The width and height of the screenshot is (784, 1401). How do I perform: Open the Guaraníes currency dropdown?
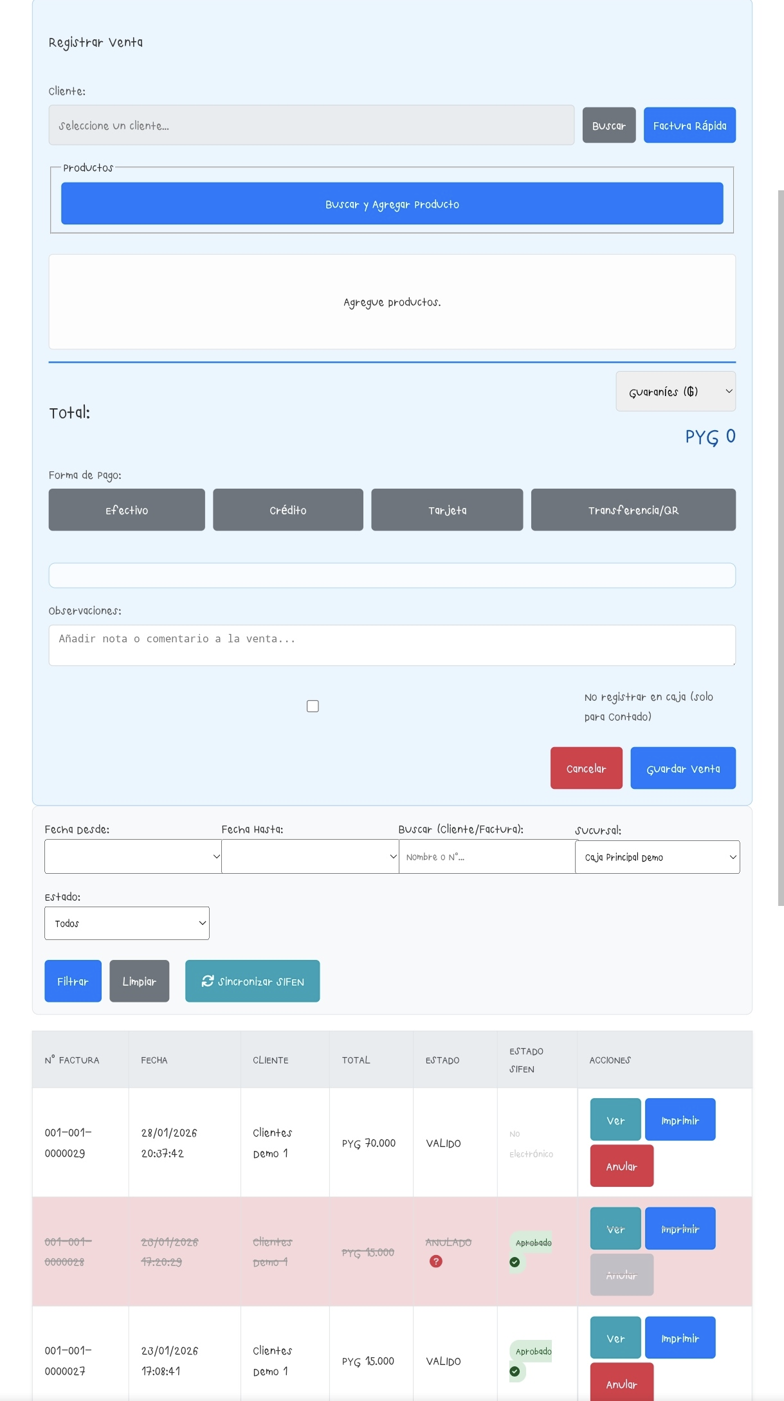click(675, 392)
